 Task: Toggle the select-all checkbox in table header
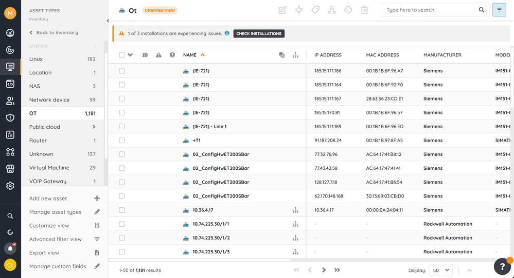(122, 55)
